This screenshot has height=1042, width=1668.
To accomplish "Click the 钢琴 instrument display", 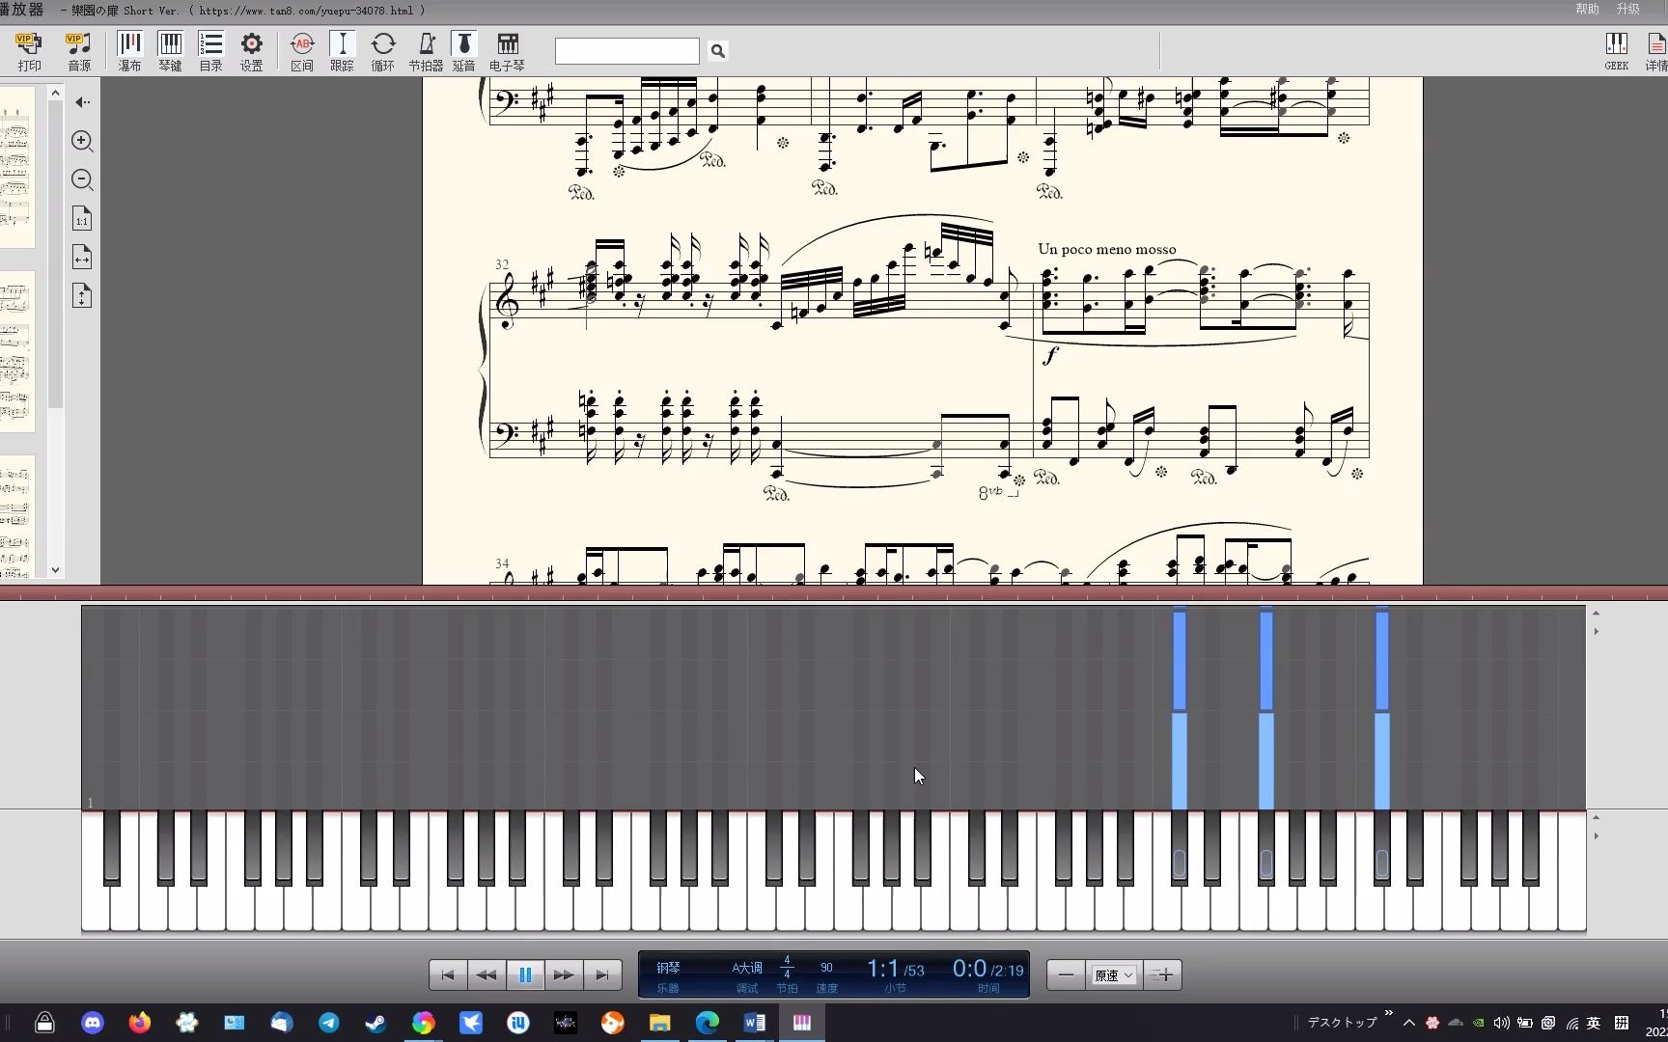I will click(669, 967).
